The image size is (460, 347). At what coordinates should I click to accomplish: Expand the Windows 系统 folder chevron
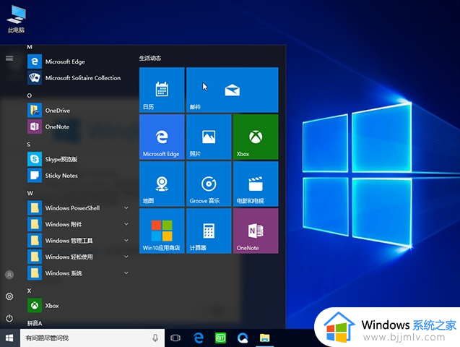pos(126,273)
